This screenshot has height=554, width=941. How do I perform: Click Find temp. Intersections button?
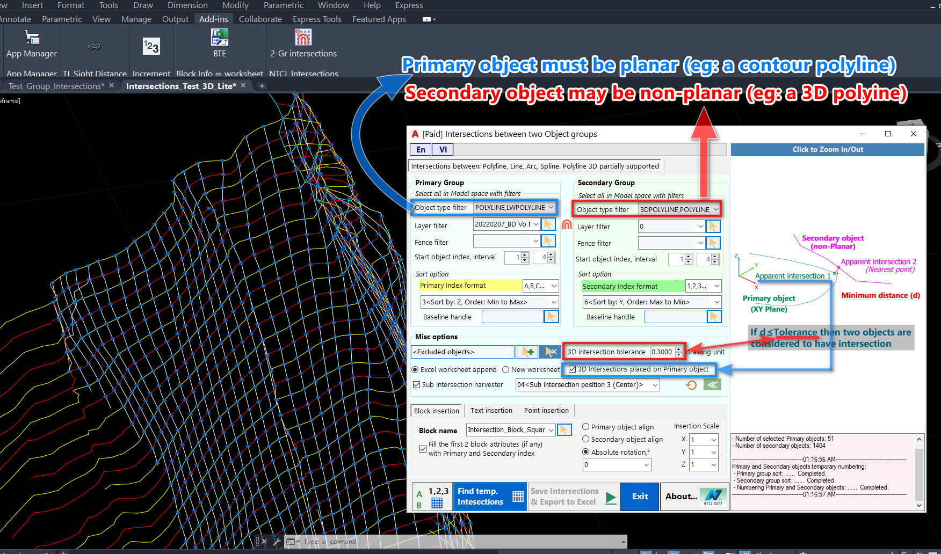490,497
